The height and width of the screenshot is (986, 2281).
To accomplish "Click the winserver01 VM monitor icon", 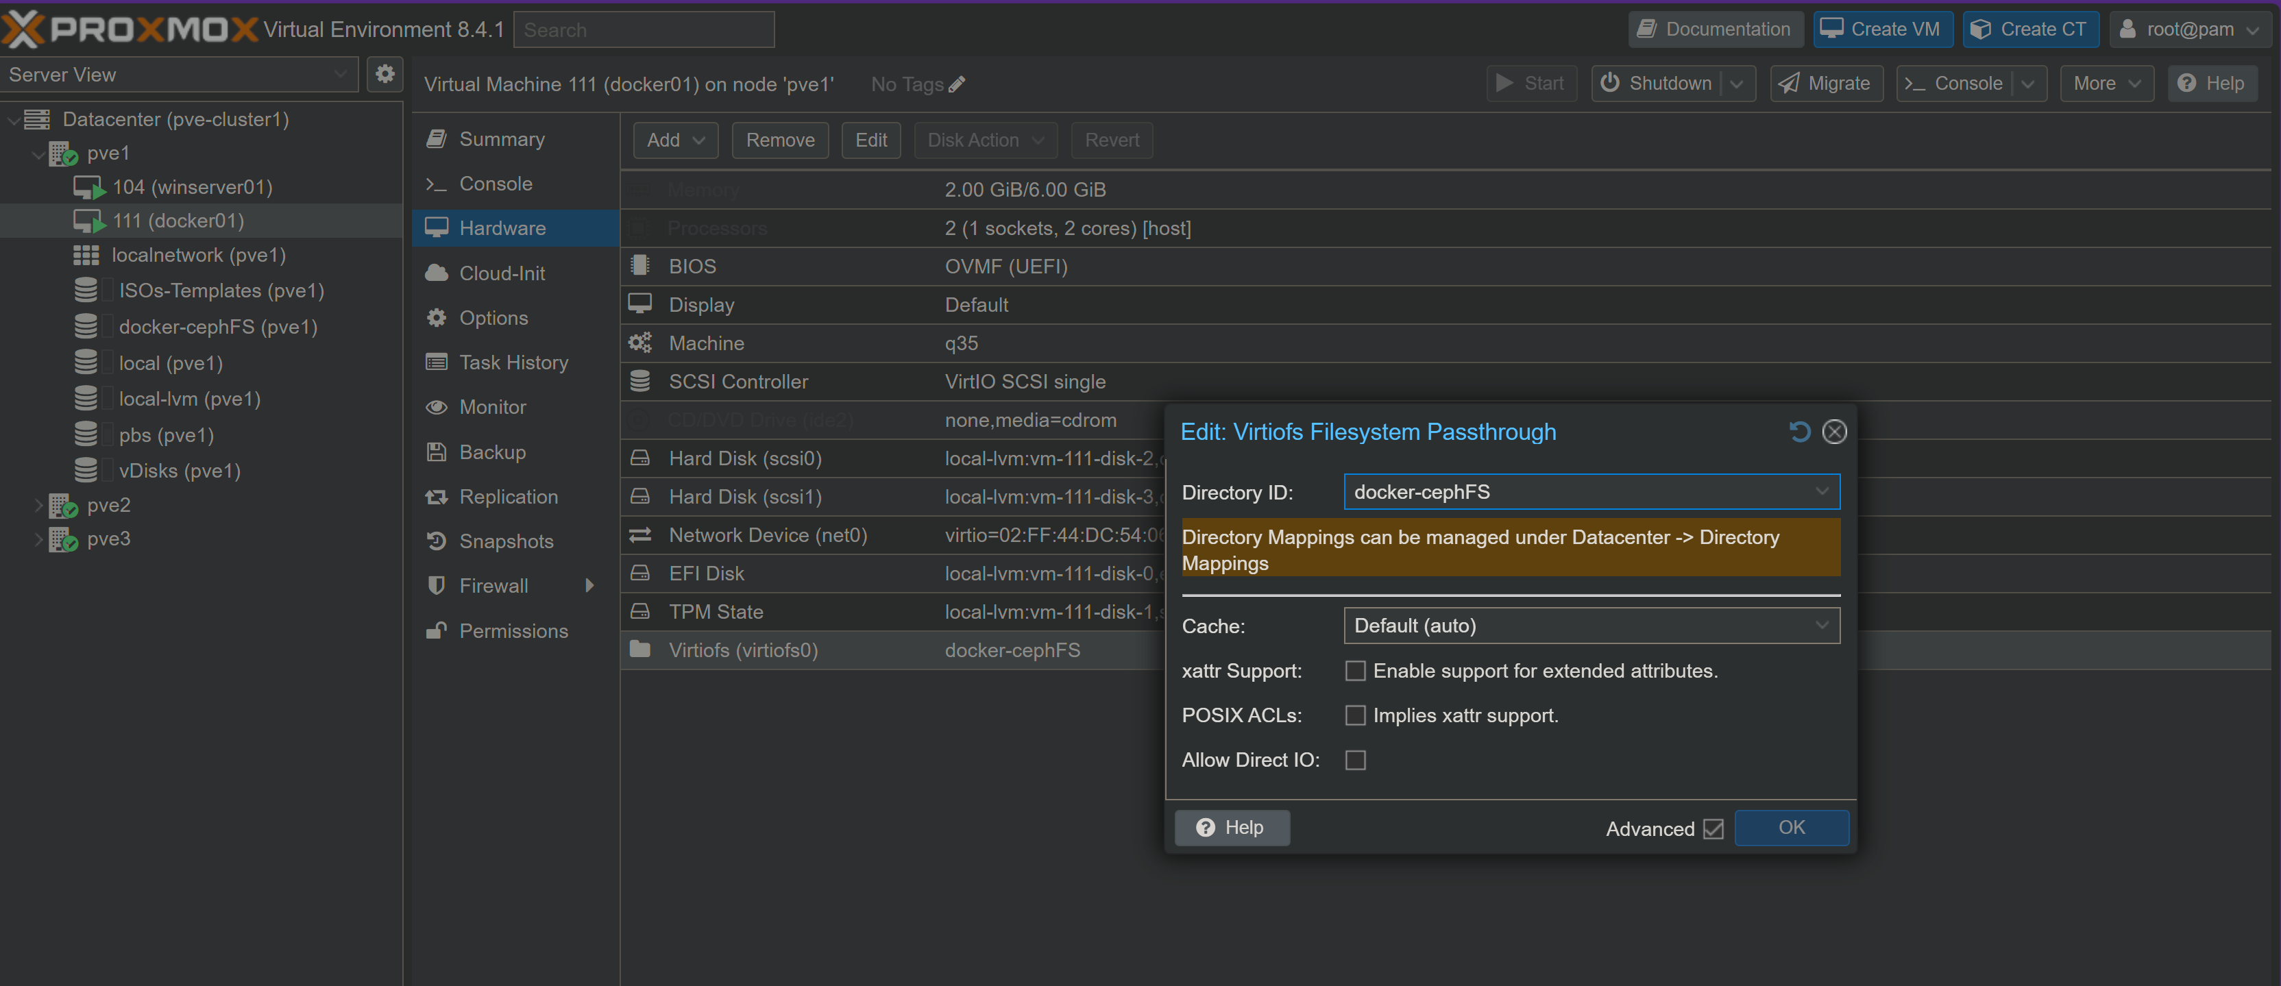I will [89, 187].
